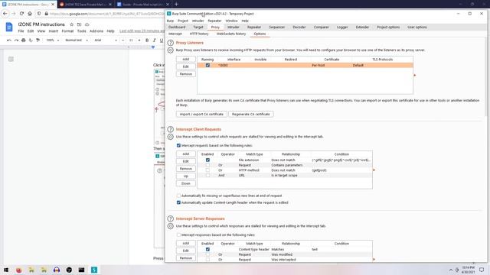Open Burp Suite icon in taskbar
The width and height of the screenshot is (490, 275).
coord(94,270)
